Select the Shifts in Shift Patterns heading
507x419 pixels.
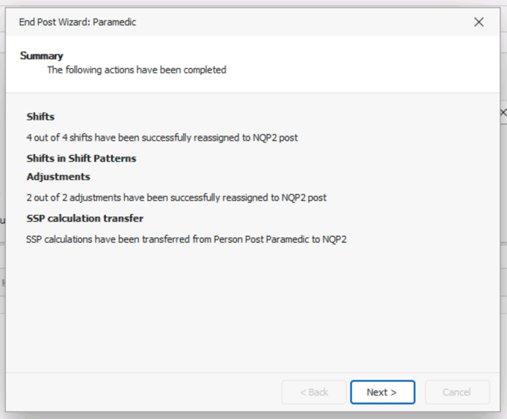[81, 159]
